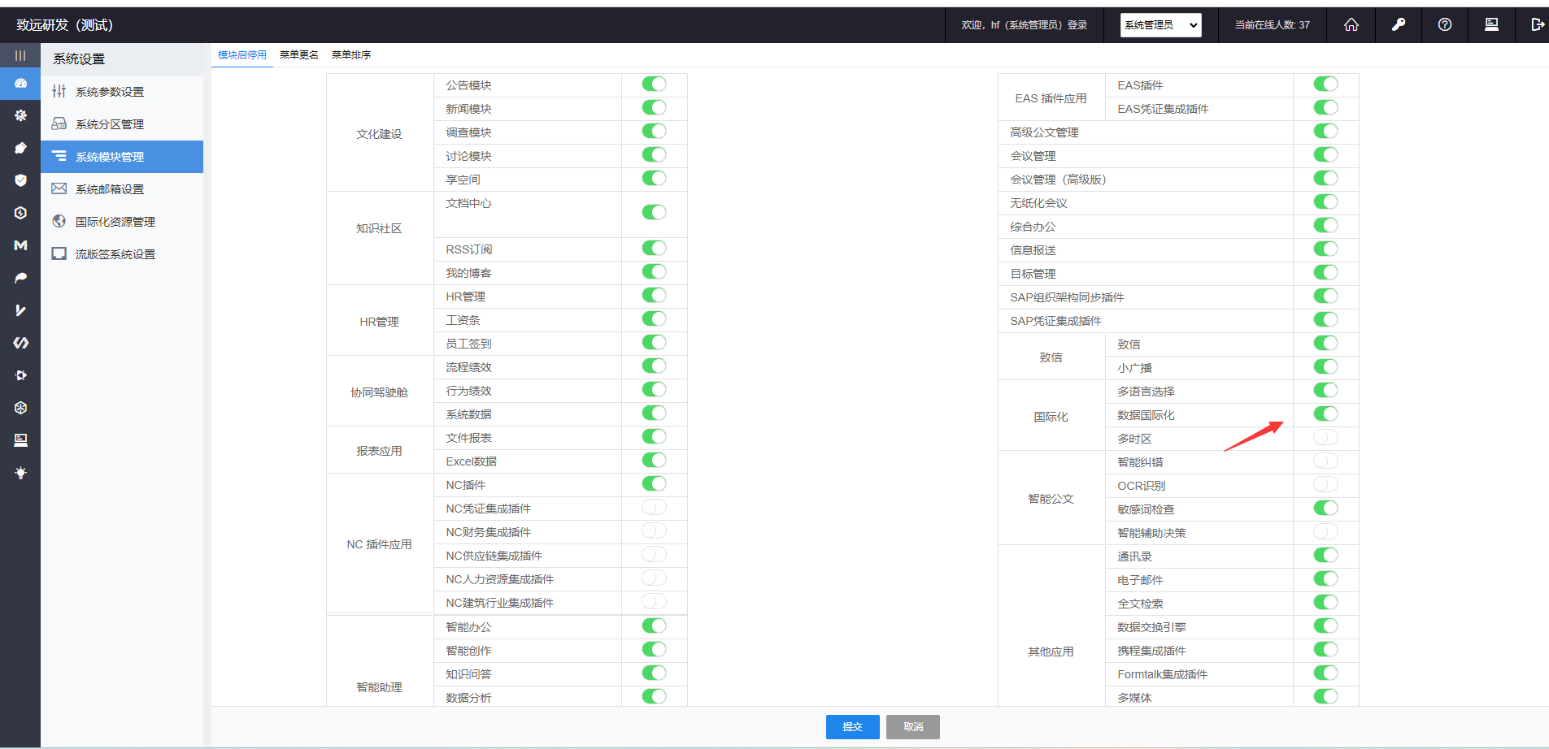The height and width of the screenshot is (749, 1549).
Task: Click the M icon in left sidebar
Action: [x=20, y=245]
